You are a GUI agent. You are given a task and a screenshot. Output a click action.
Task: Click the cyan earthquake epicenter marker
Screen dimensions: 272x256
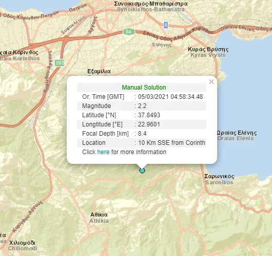click(x=142, y=170)
